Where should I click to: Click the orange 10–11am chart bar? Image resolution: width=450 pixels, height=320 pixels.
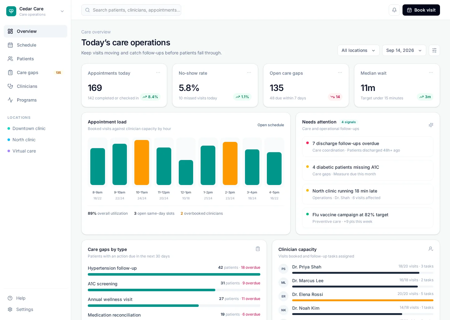coord(142,162)
